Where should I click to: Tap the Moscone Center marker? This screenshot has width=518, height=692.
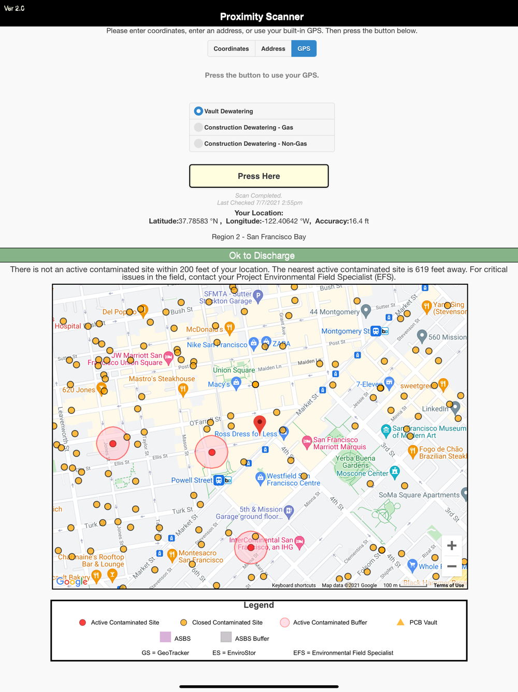(x=395, y=472)
